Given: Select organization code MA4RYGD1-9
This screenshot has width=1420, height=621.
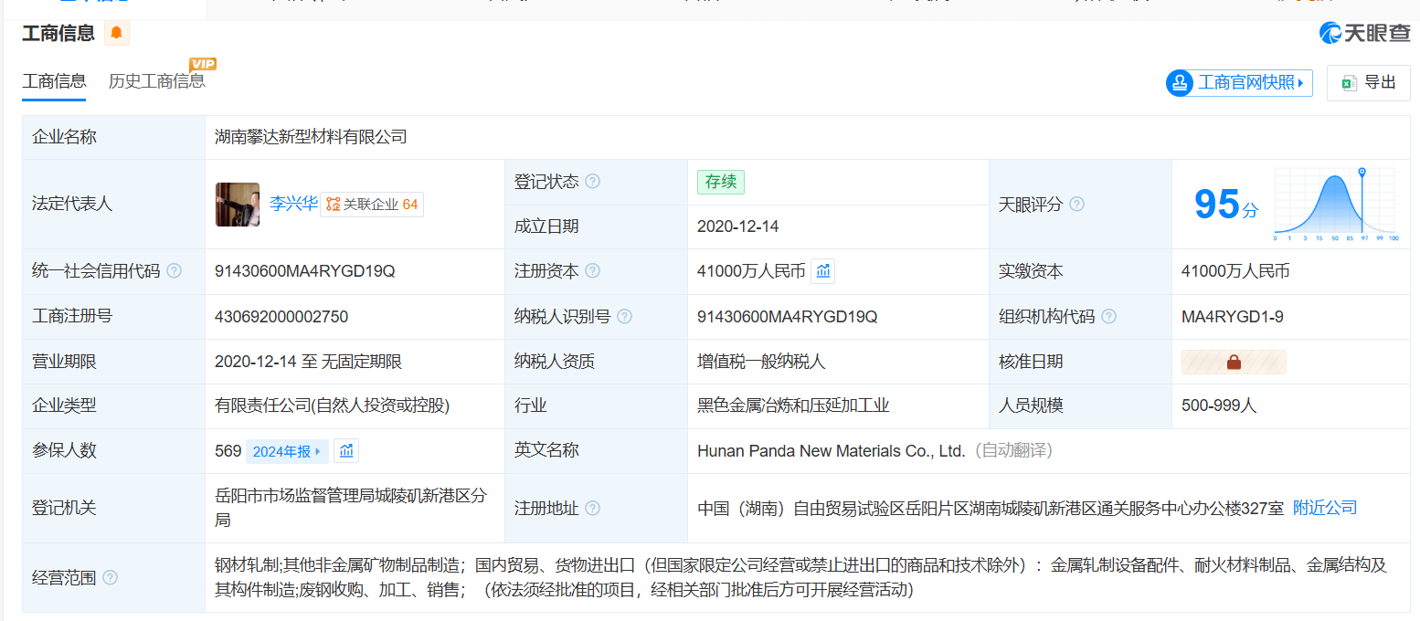Looking at the screenshot, I should pos(1233,317).
